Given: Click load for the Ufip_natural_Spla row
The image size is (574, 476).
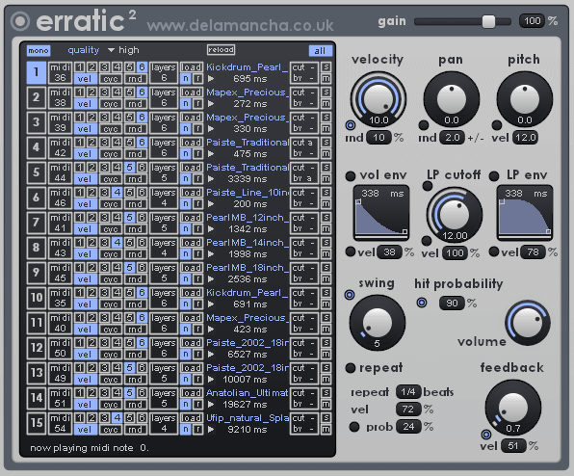Looking at the screenshot, I should [x=192, y=418].
